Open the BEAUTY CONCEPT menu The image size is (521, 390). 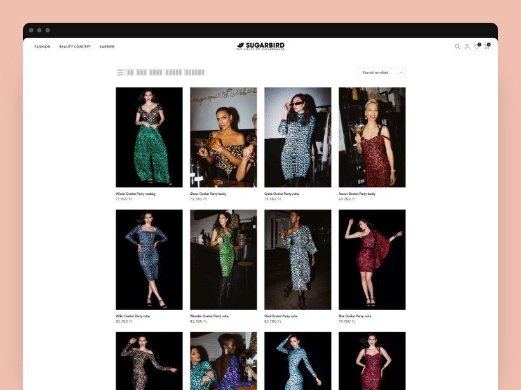tap(75, 46)
